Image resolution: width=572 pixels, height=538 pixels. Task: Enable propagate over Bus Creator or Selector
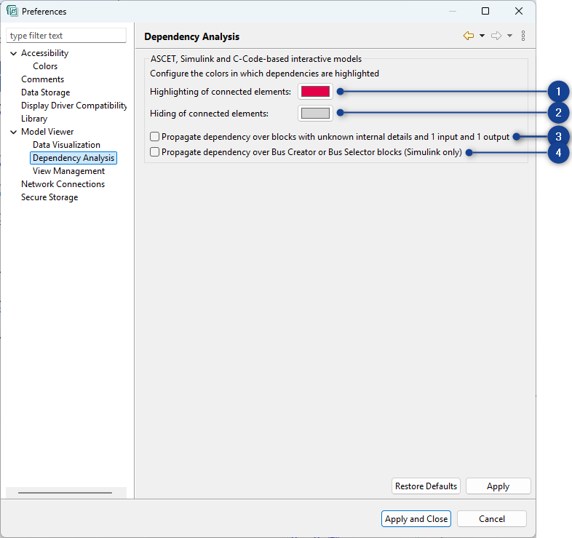pyautogui.click(x=155, y=152)
